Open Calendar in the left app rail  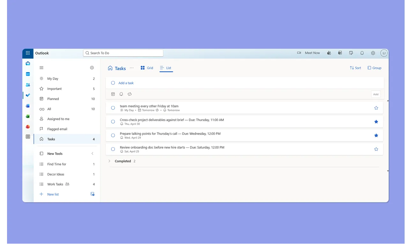pyautogui.click(x=28, y=74)
